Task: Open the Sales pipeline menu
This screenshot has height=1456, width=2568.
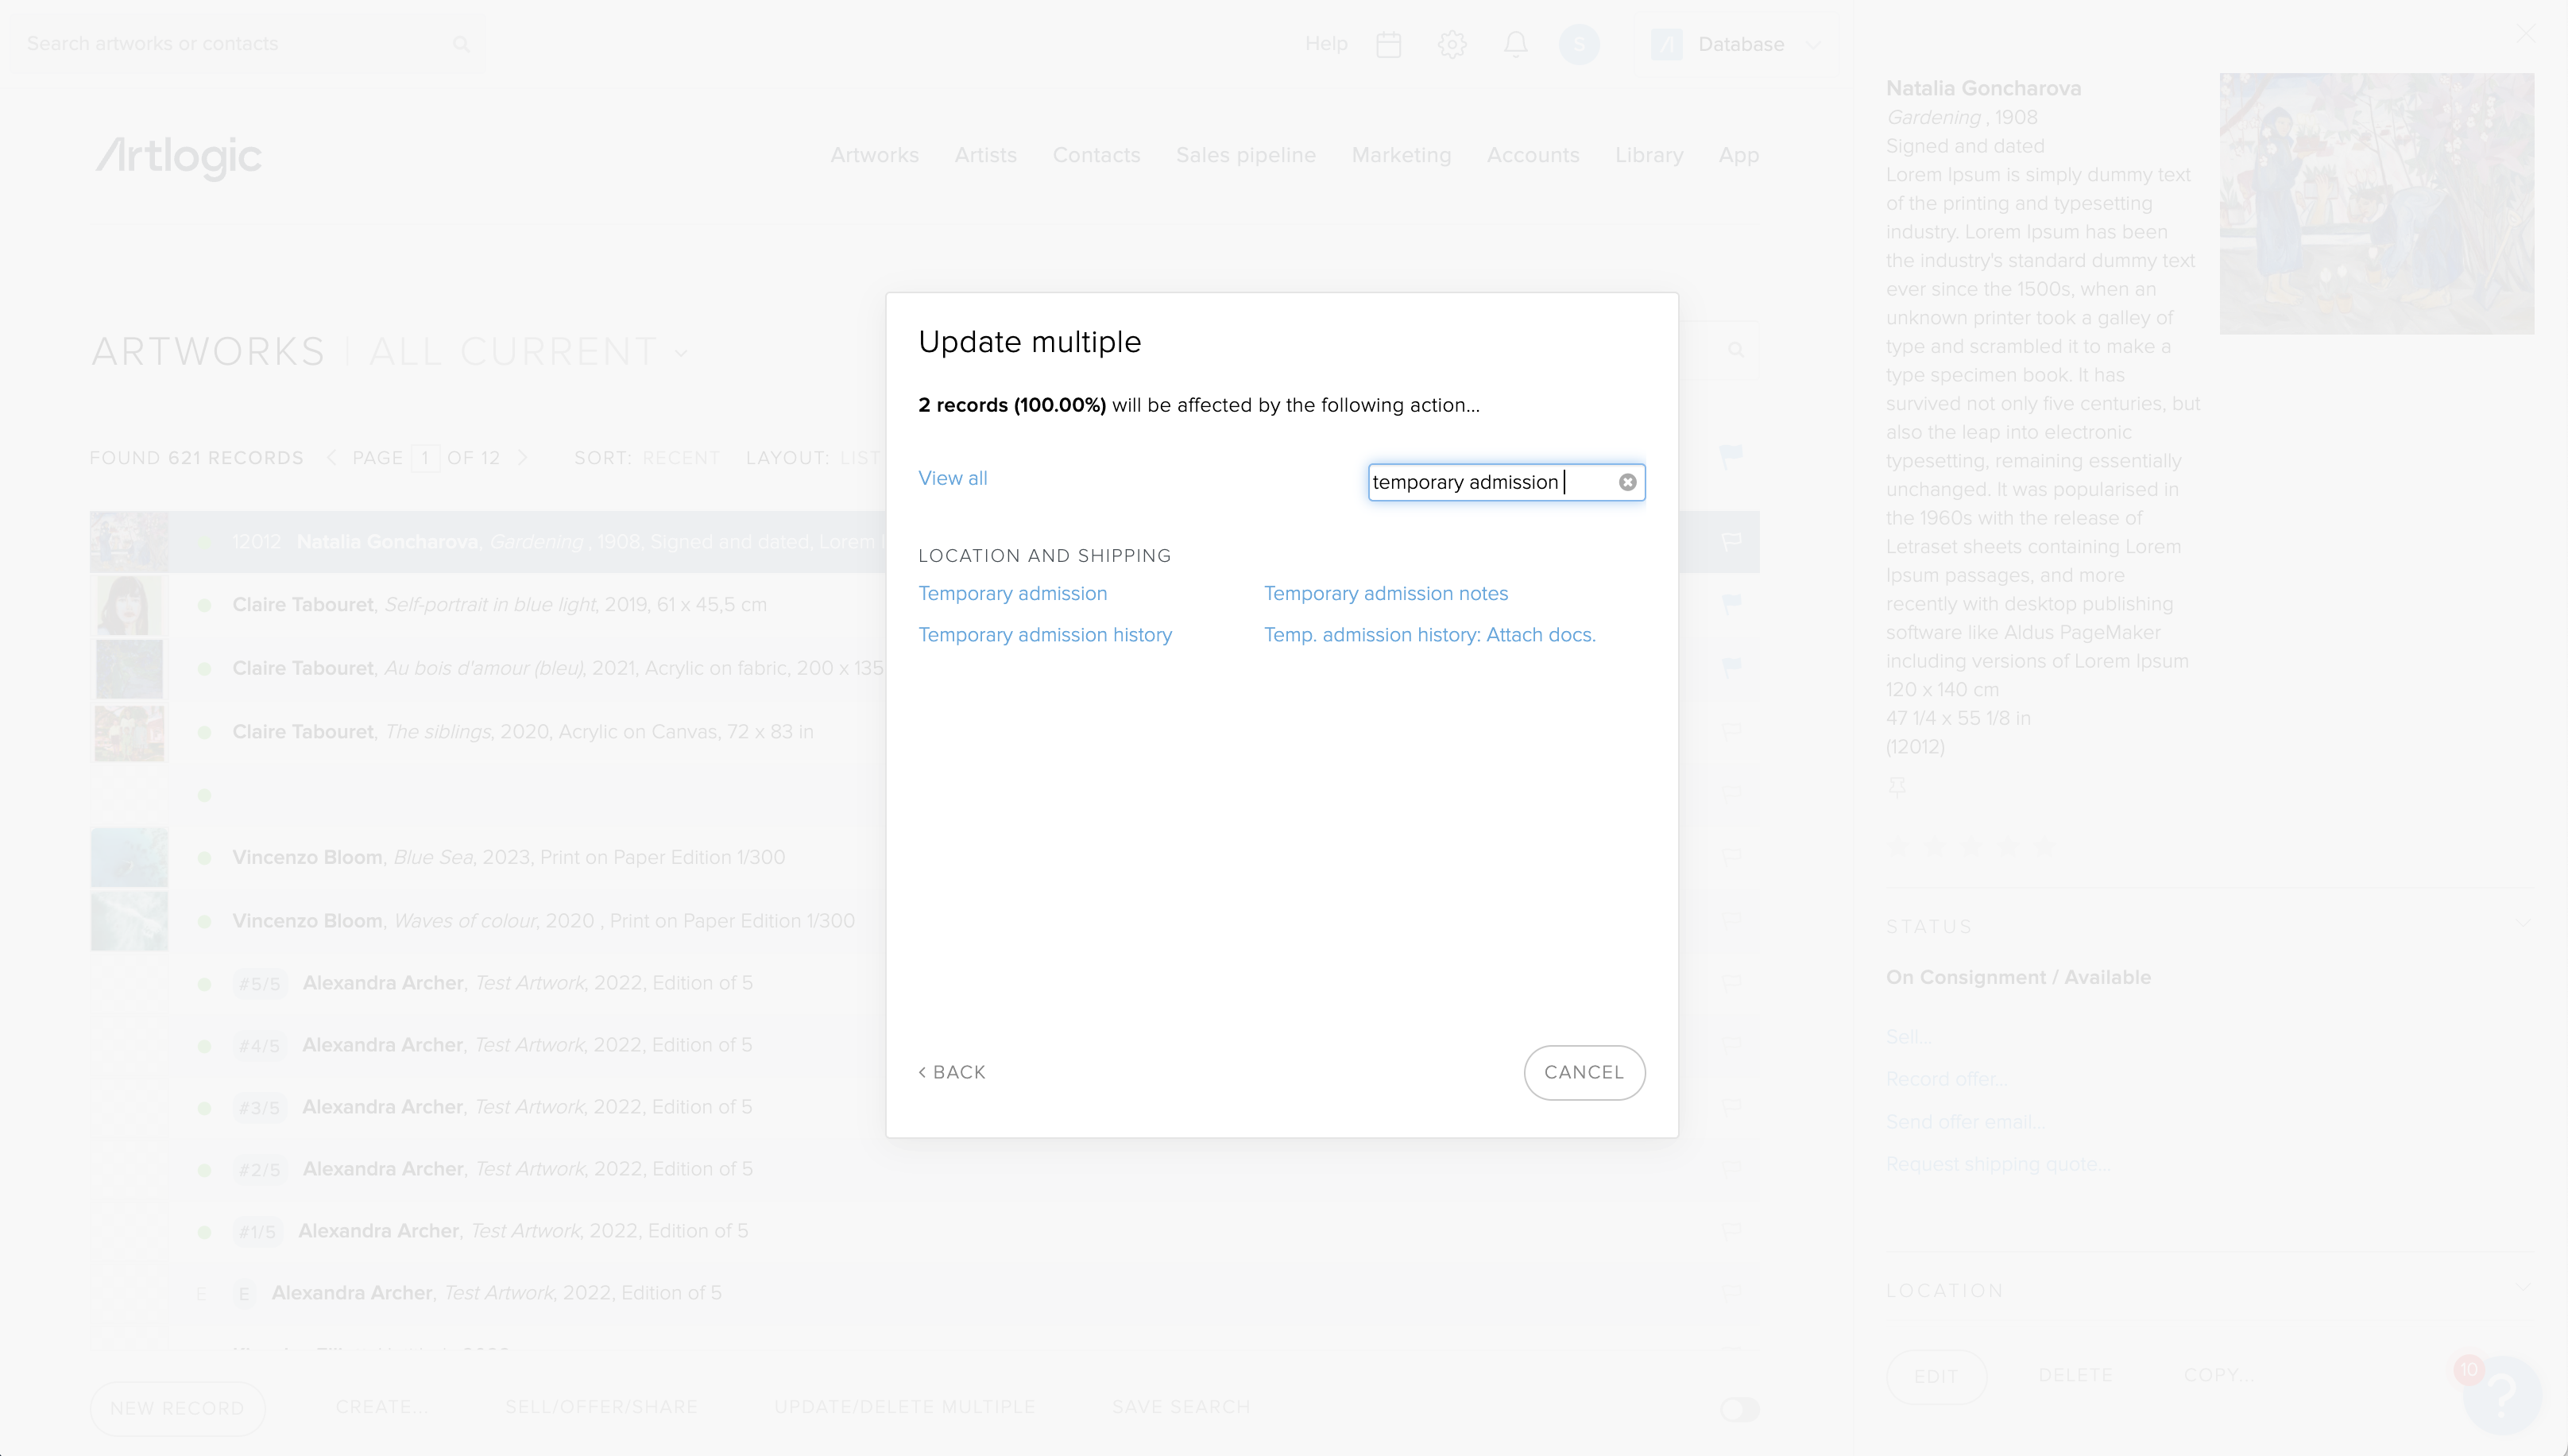Action: pos(1244,155)
